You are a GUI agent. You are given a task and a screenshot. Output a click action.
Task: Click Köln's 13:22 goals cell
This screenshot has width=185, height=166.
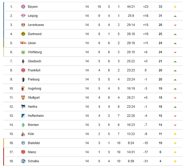coord(131,134)
